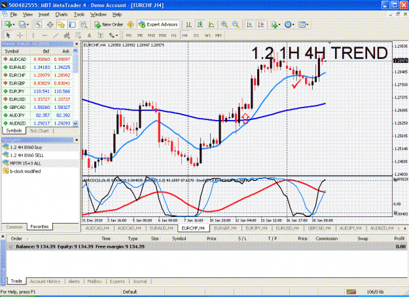The width and height of the screenshot is (409, 297).
Task: Click the Profit column header
Action: 399,239
